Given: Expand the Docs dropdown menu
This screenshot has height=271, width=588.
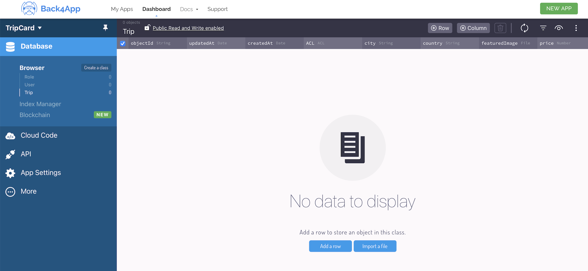Looking at the screenshot, I should (189, 9).
